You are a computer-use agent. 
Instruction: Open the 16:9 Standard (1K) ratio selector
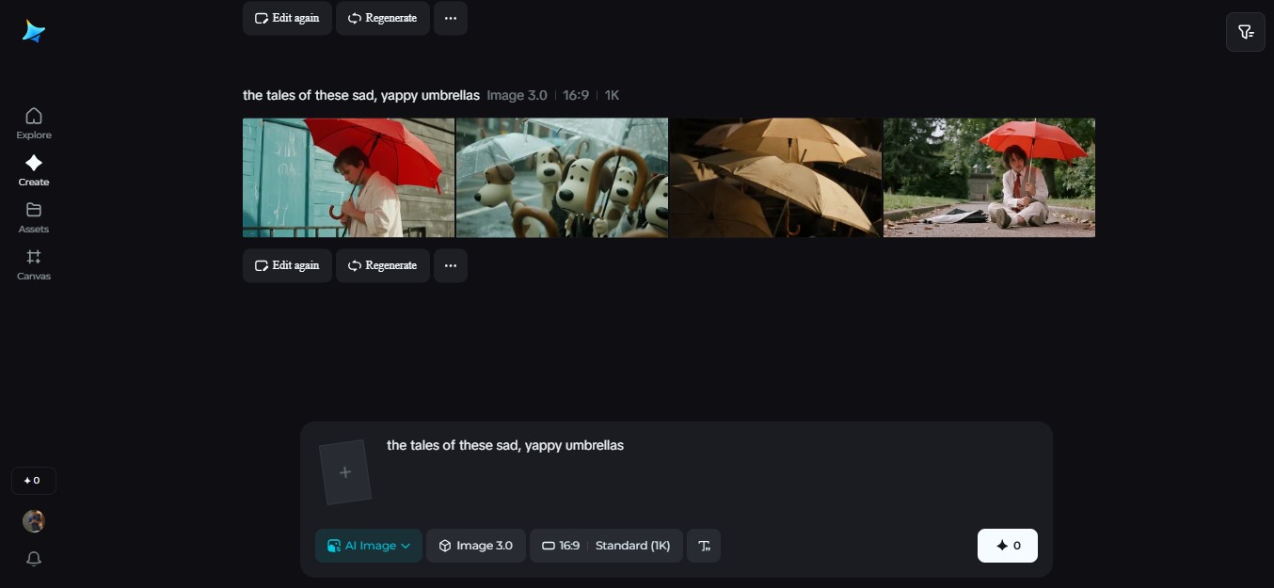pos(606,546)
